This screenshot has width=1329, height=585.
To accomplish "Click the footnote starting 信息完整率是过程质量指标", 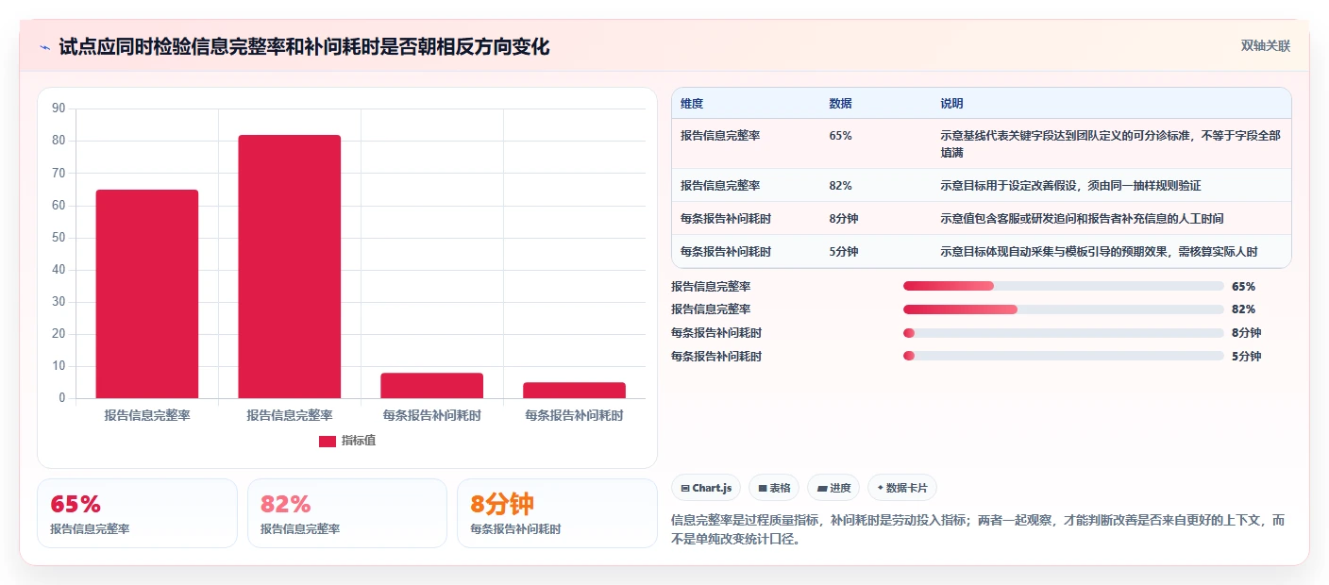I will point(978,531).
